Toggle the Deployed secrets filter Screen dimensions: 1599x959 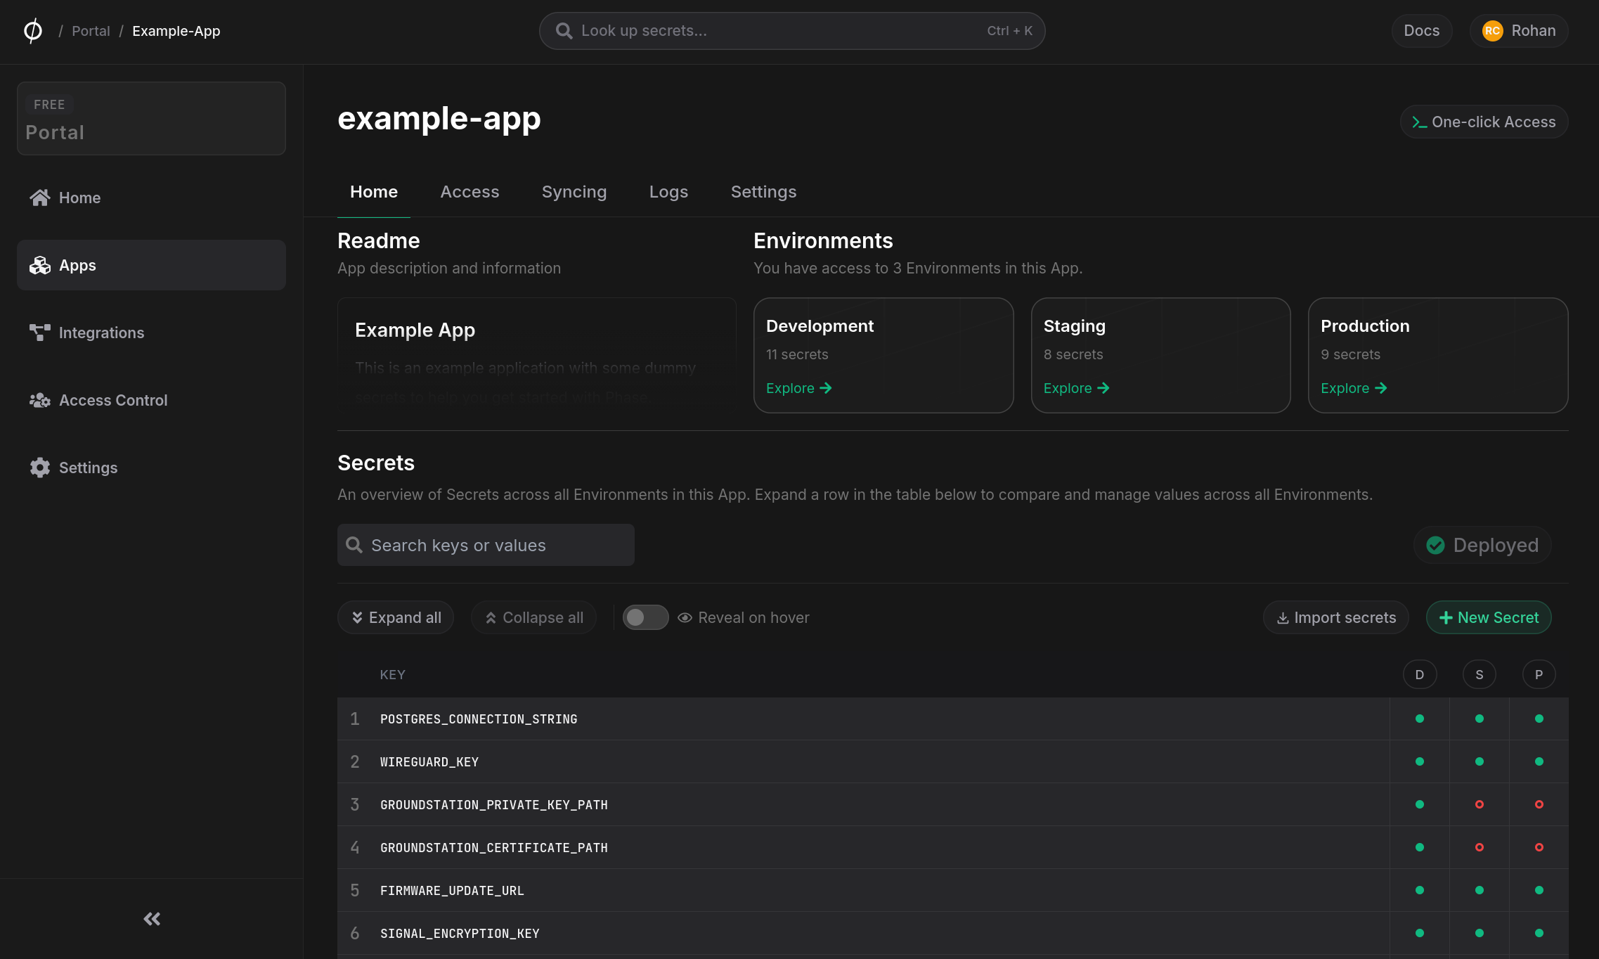1482,545
